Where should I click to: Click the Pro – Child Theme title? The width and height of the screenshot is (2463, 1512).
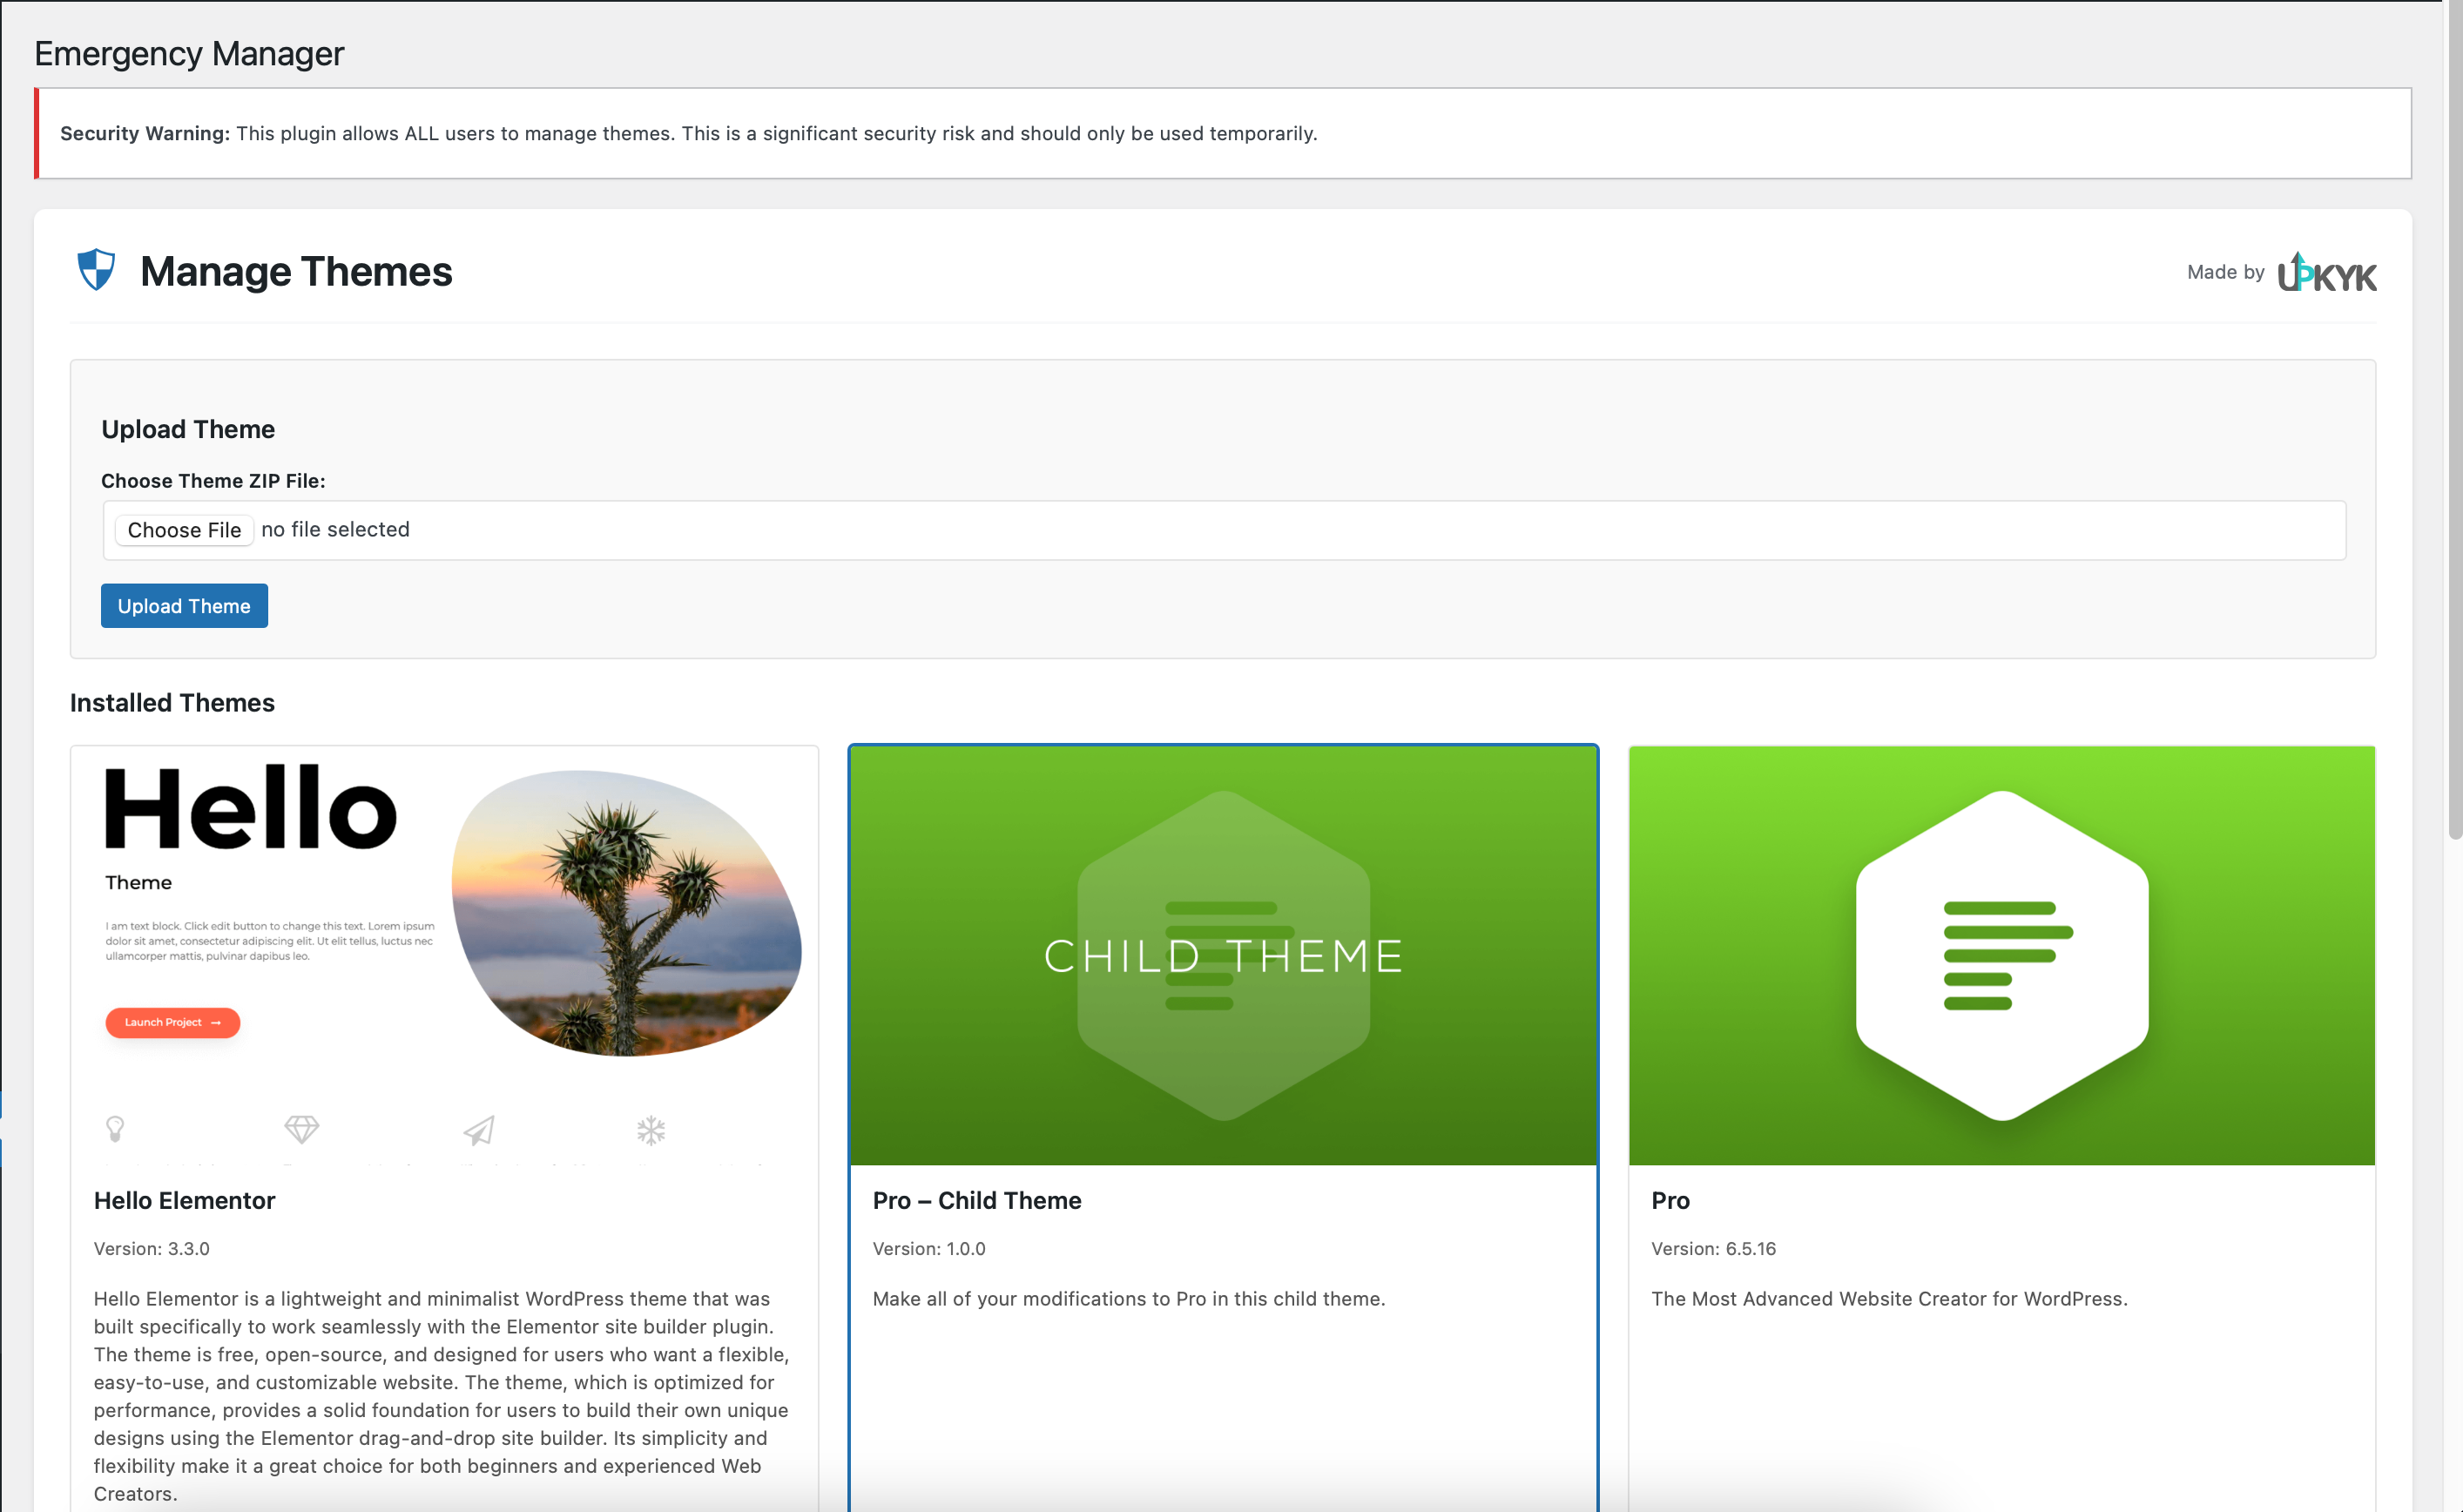[976, 1200]
